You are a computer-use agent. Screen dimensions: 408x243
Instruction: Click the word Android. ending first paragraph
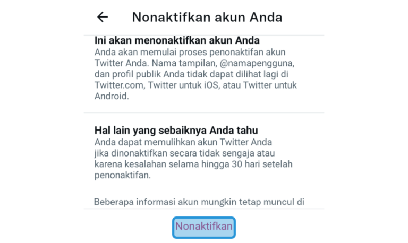112,96
